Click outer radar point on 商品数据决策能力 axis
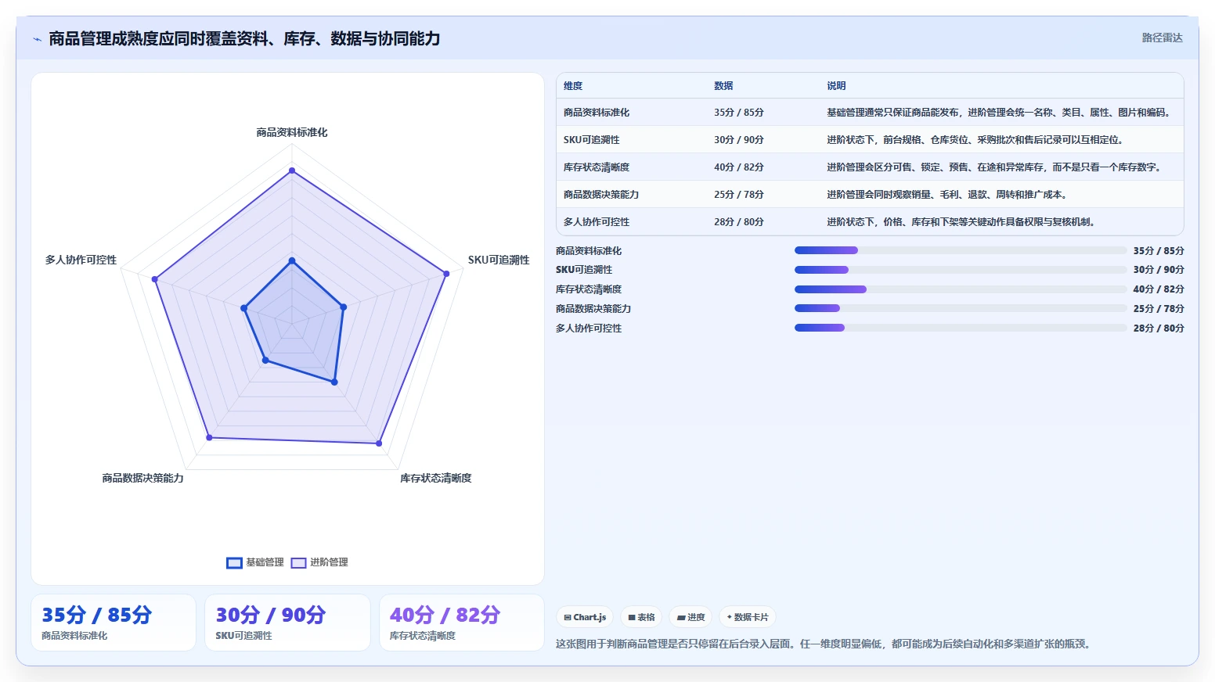Screen dimensions: 1215x682 209,437
